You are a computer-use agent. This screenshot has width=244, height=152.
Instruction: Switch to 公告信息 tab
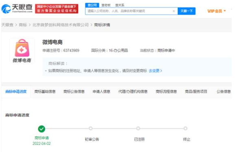[224, 91]
